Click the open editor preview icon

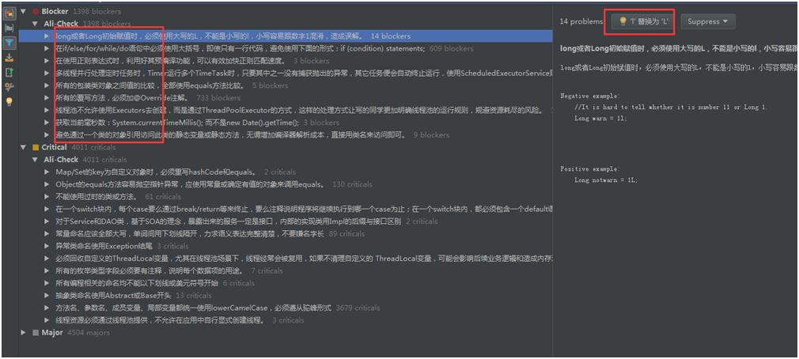(9, 72)
